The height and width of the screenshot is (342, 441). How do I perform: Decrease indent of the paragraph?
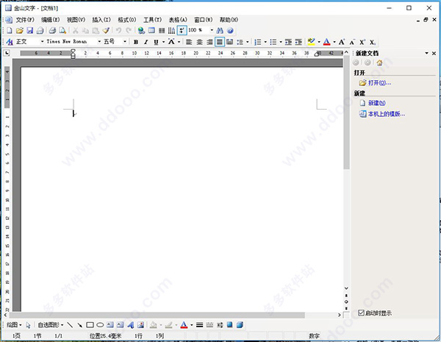click(288, 42)
